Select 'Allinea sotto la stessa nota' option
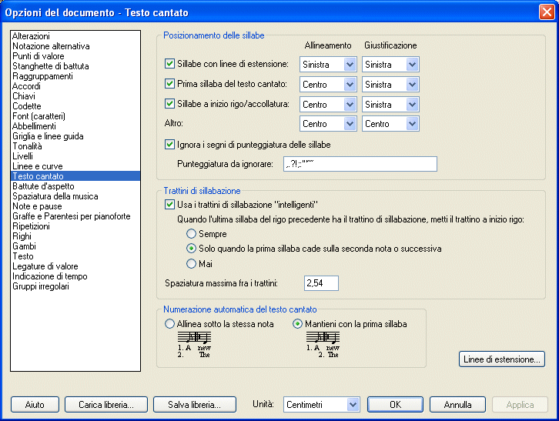 170,324
